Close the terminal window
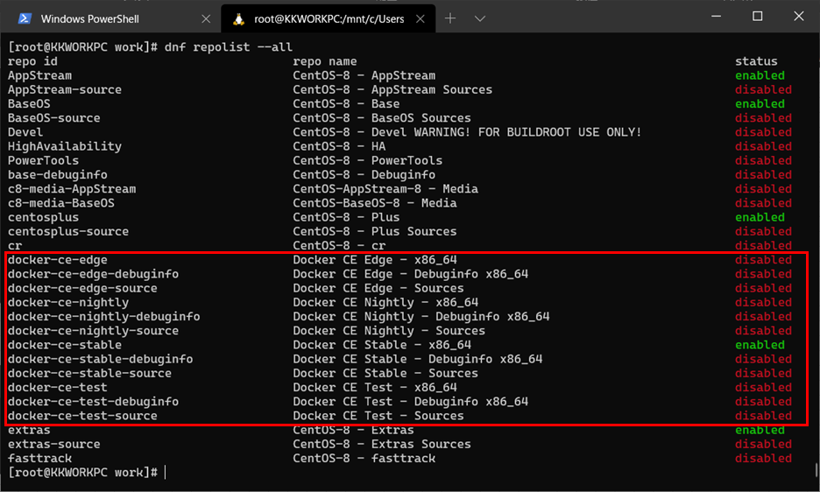This screenshot has width=820, height=492. [799, 17]
